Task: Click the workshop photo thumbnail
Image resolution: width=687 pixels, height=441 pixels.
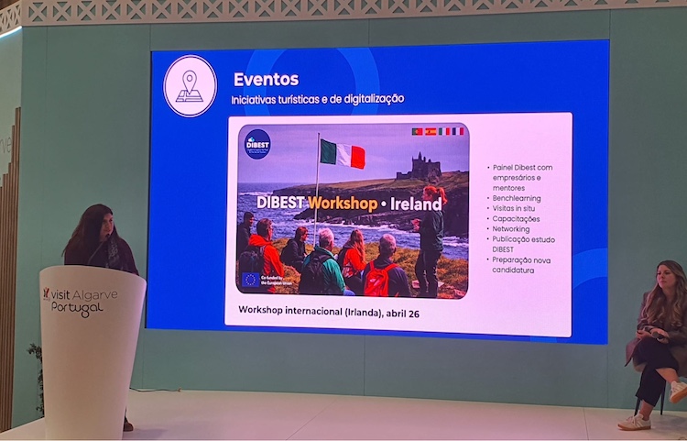Action: (353, 211)
